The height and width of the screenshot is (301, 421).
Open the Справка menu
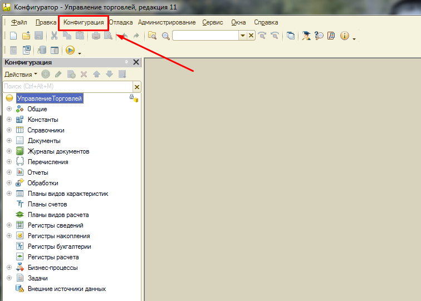[x=266, y=22]
